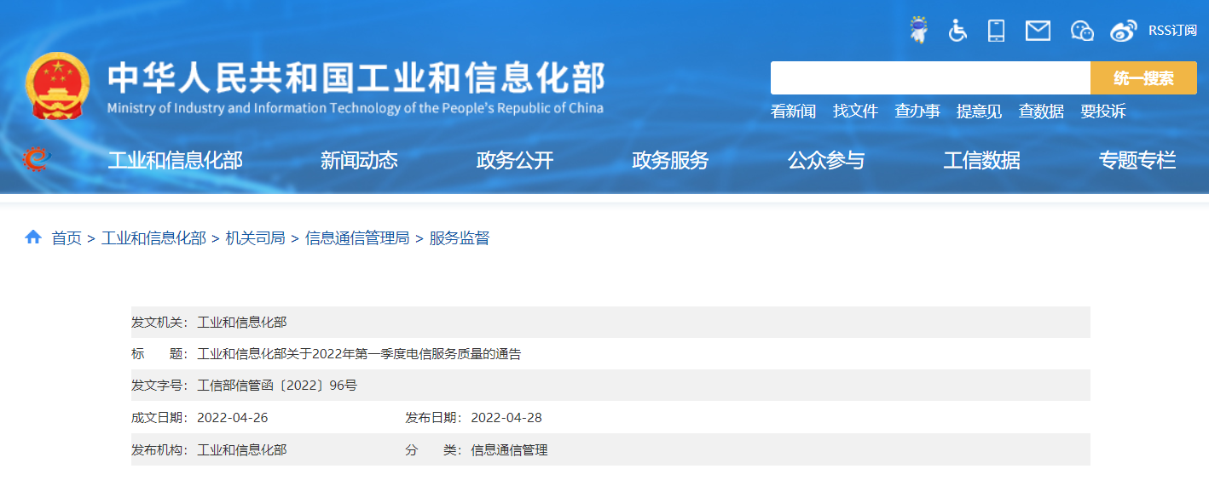Click the blue home icon in breadcrumb
This screenshot has width=1209, height=486.
click(33, 237)
